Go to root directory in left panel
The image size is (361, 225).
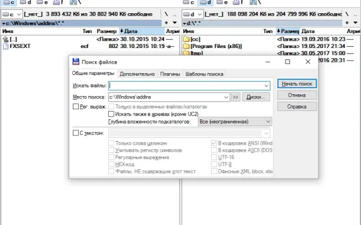(x=166, y=14)
